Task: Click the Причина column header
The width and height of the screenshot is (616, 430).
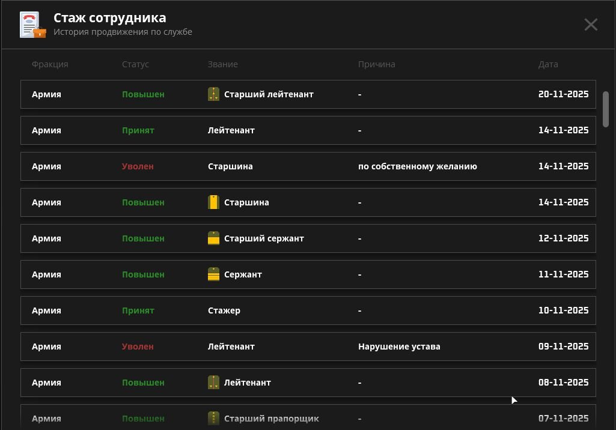Action: [x=377, y=64]
